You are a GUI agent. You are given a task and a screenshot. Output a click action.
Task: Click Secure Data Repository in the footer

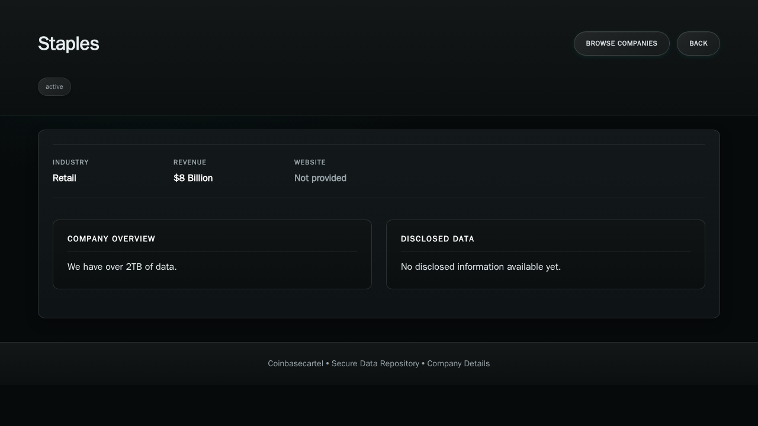pos(375,363)
